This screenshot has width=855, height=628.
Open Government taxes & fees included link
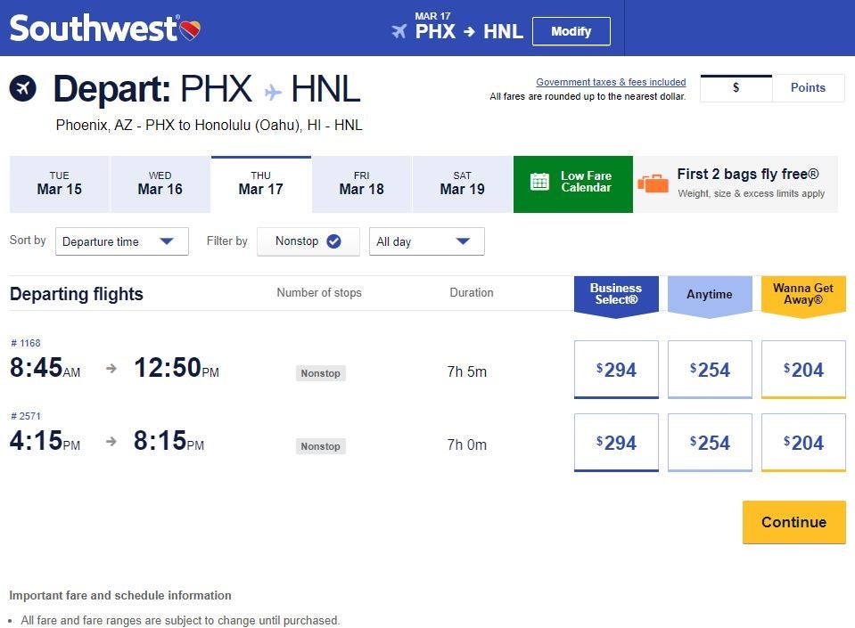click(611, 82)
